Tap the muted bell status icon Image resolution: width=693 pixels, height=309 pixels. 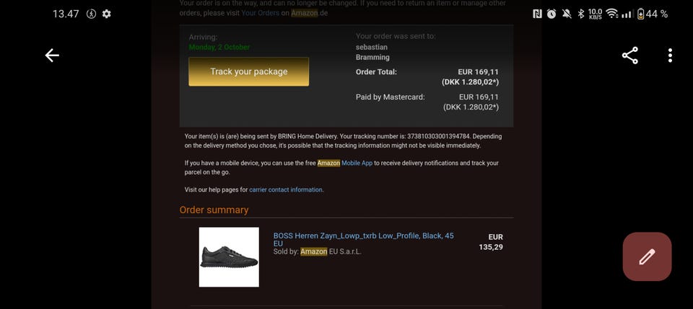(x=566, y=14)
